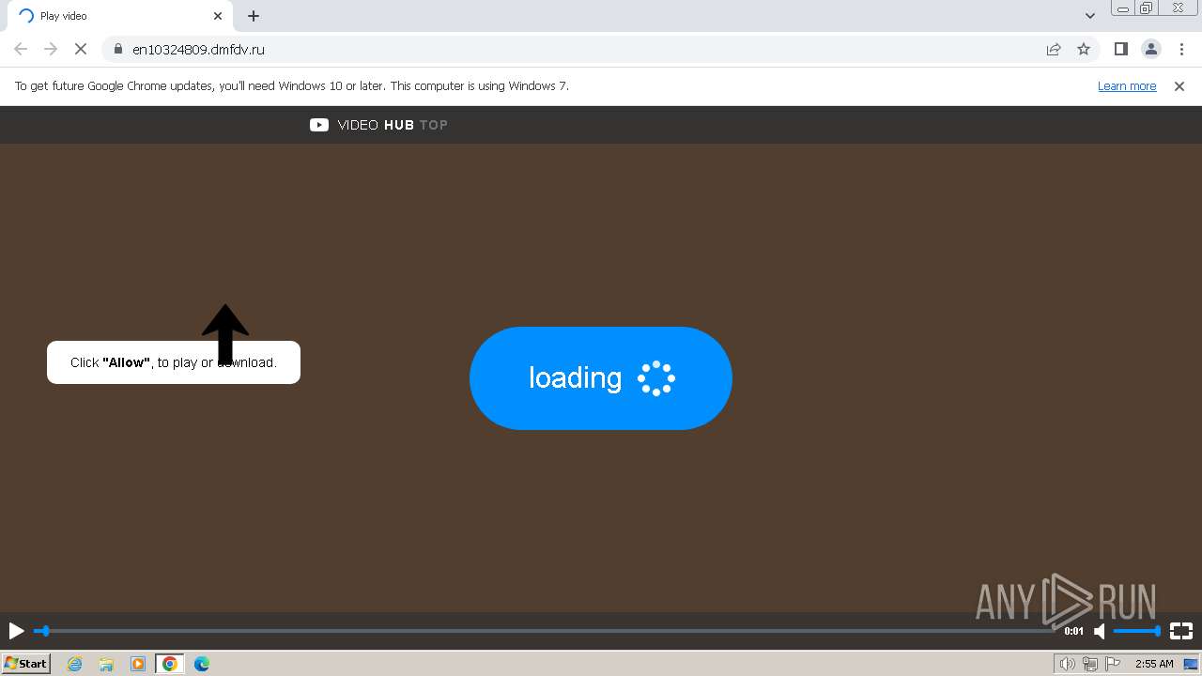Image resolution: width=1202 pixels, height=676 pixels.
Task: Open Chrome three-dot menu
Action: [1180, 49]
